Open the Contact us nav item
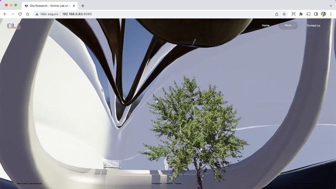336x189 pixels. (313, 25)
